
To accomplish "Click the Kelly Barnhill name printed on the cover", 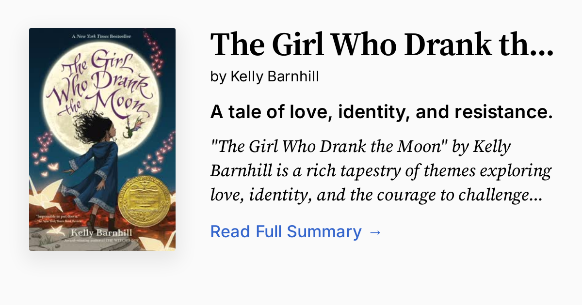I will pos(102,232).
